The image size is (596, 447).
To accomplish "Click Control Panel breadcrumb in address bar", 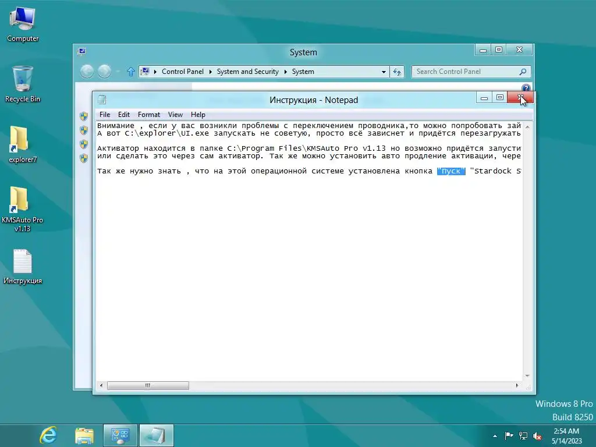I will pyautogui.click(x=182, y=72).
